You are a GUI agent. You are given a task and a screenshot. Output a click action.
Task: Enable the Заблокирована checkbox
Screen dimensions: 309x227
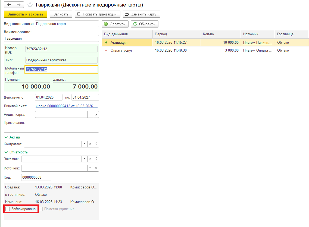[x=8, y=209]
